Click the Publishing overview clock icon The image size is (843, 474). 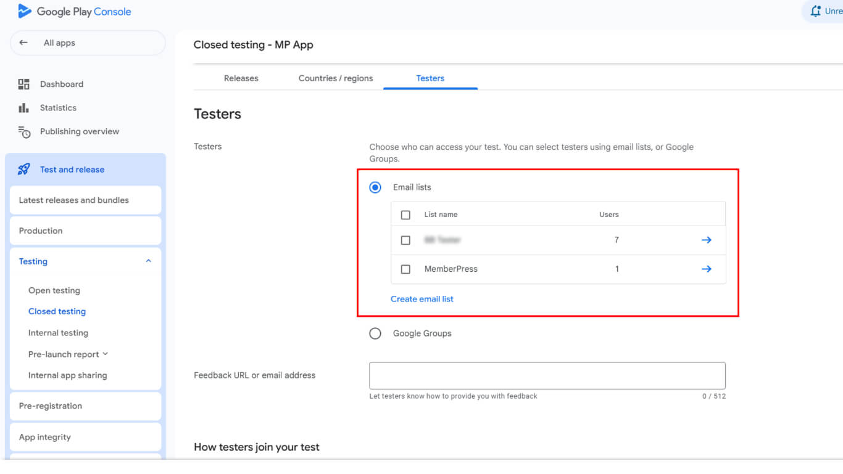24,132
